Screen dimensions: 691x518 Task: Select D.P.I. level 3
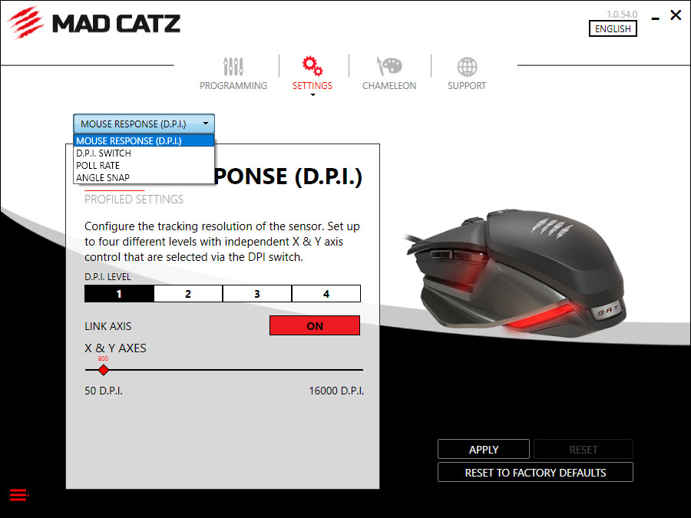click(257, 294)
